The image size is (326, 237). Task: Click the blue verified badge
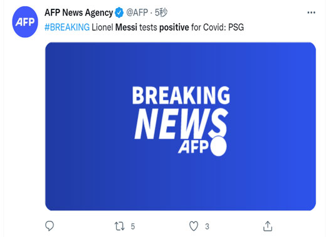[x=119, y=13]
